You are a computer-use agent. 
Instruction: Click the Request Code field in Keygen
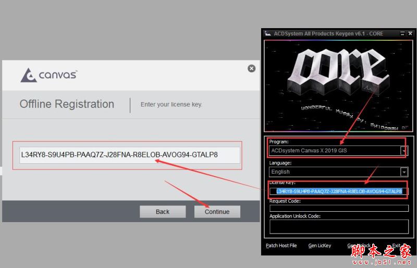coord(339,208)
